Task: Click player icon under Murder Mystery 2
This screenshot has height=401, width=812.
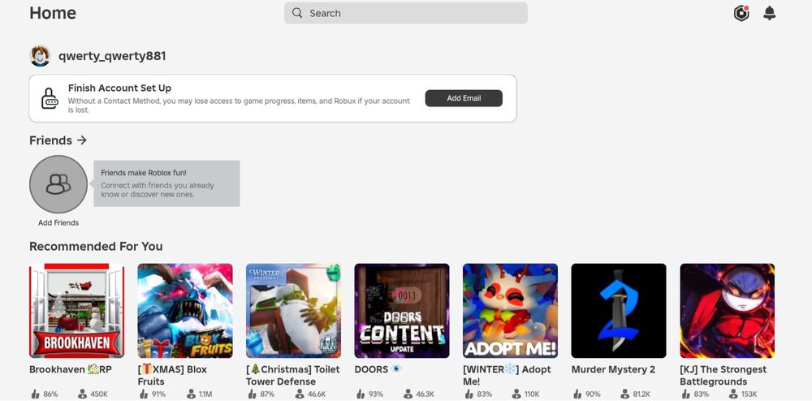Action: [x=624, y=395]
